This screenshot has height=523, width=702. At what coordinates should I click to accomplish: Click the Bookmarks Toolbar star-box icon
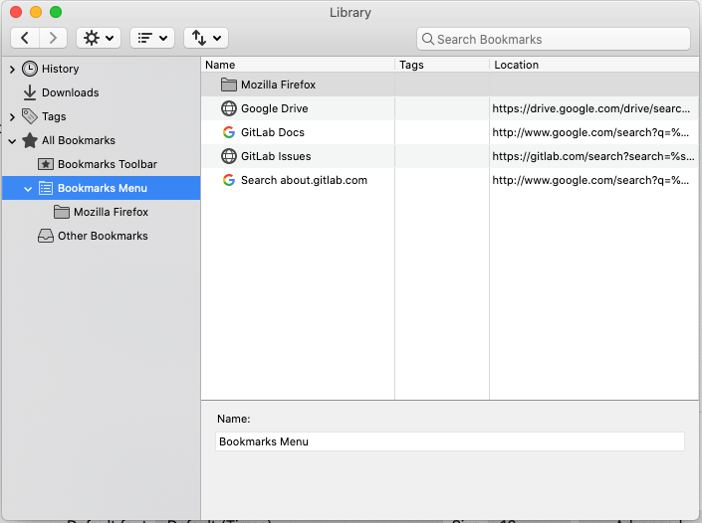(x=45, y=164)
